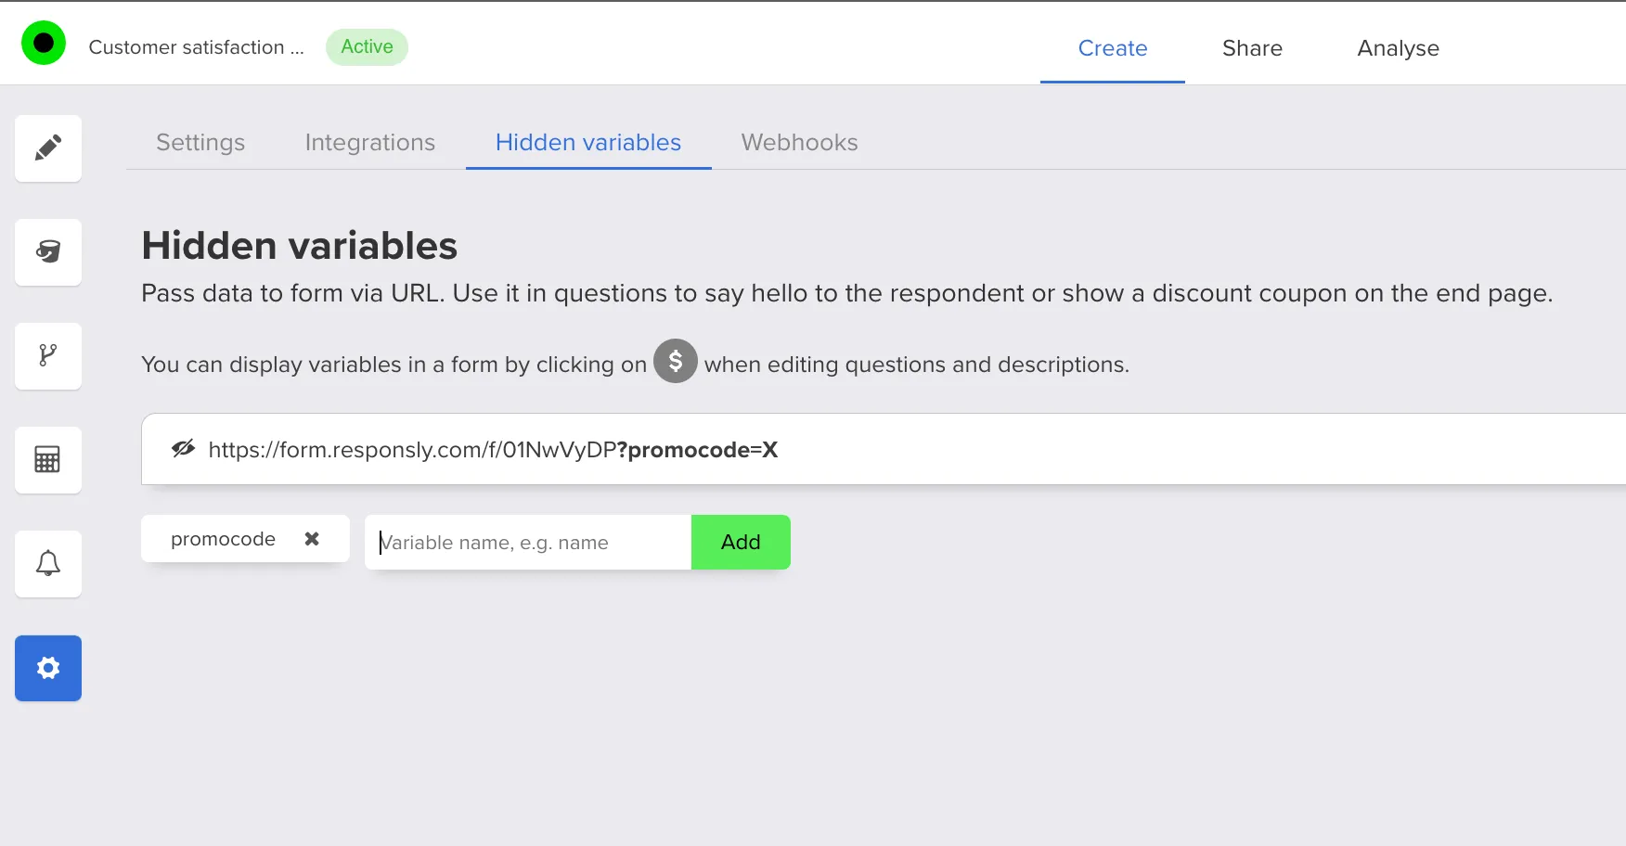Viewport: 1626px width, 846px height.
Task: Click the Active status badge
Action: 367,46
